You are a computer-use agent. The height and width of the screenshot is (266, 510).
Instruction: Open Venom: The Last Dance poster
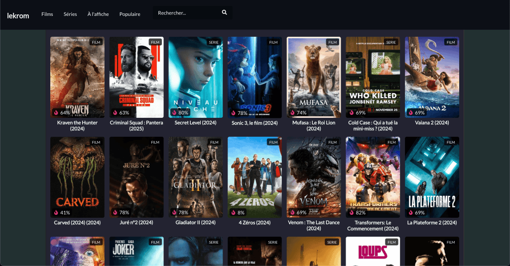[314, 177]
